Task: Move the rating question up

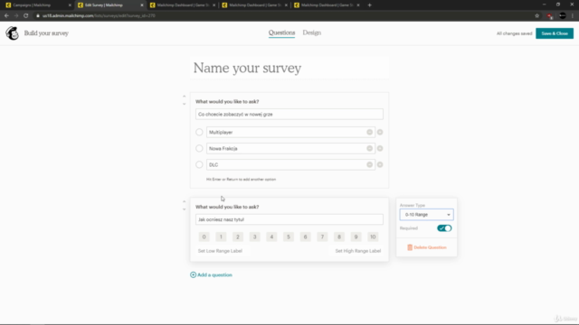Action: 185,202
